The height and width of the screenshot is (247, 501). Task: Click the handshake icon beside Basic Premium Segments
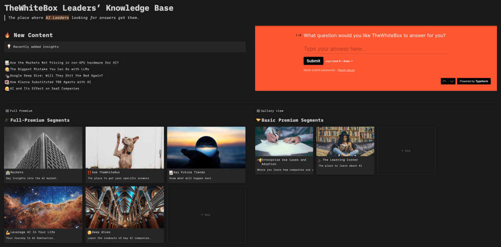pos(258,120)
